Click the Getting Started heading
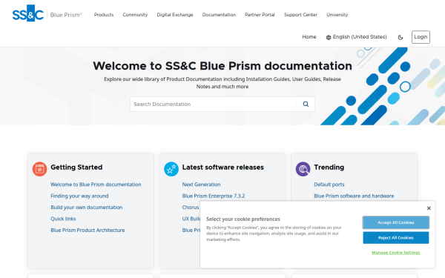The width and height of the screenshot is (445, 278). (x=76, y=168)
